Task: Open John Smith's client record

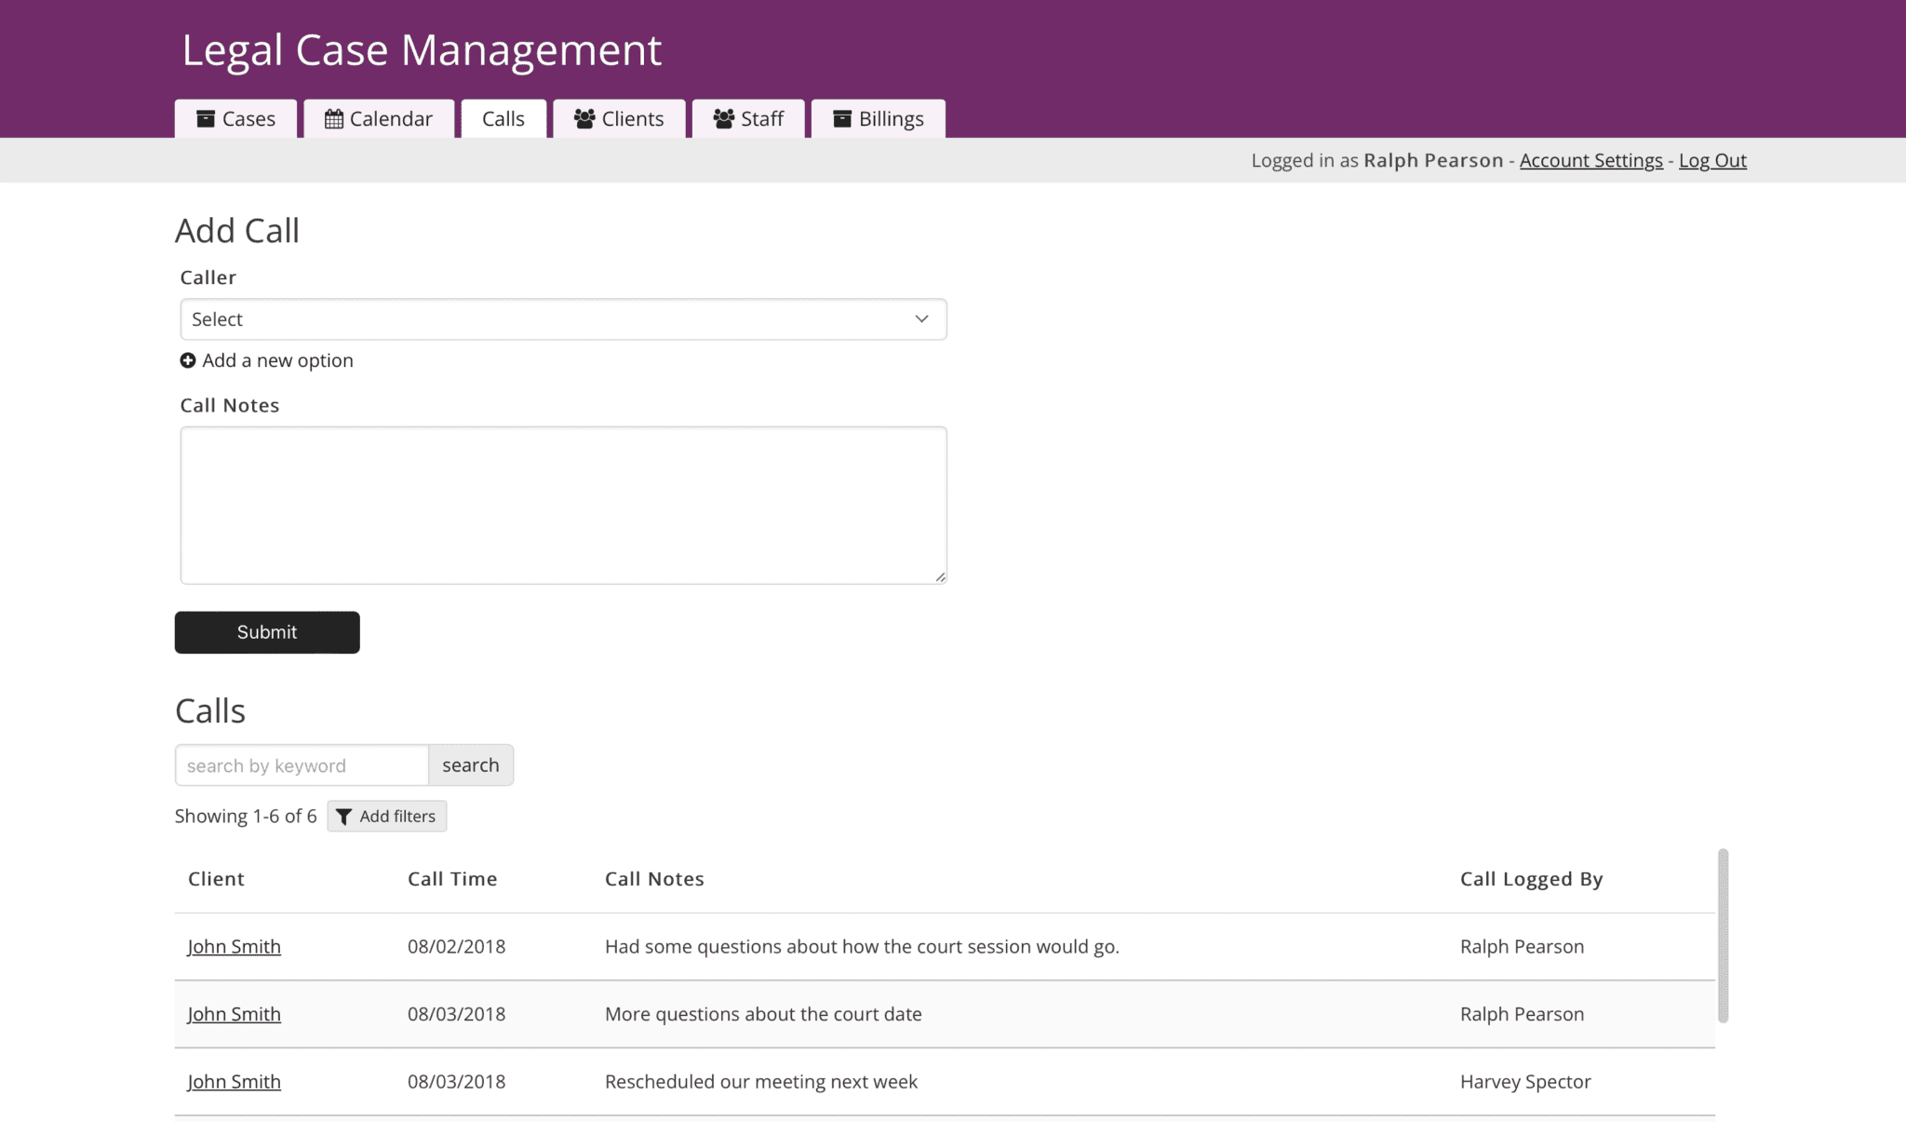Action: click(234, 946)
